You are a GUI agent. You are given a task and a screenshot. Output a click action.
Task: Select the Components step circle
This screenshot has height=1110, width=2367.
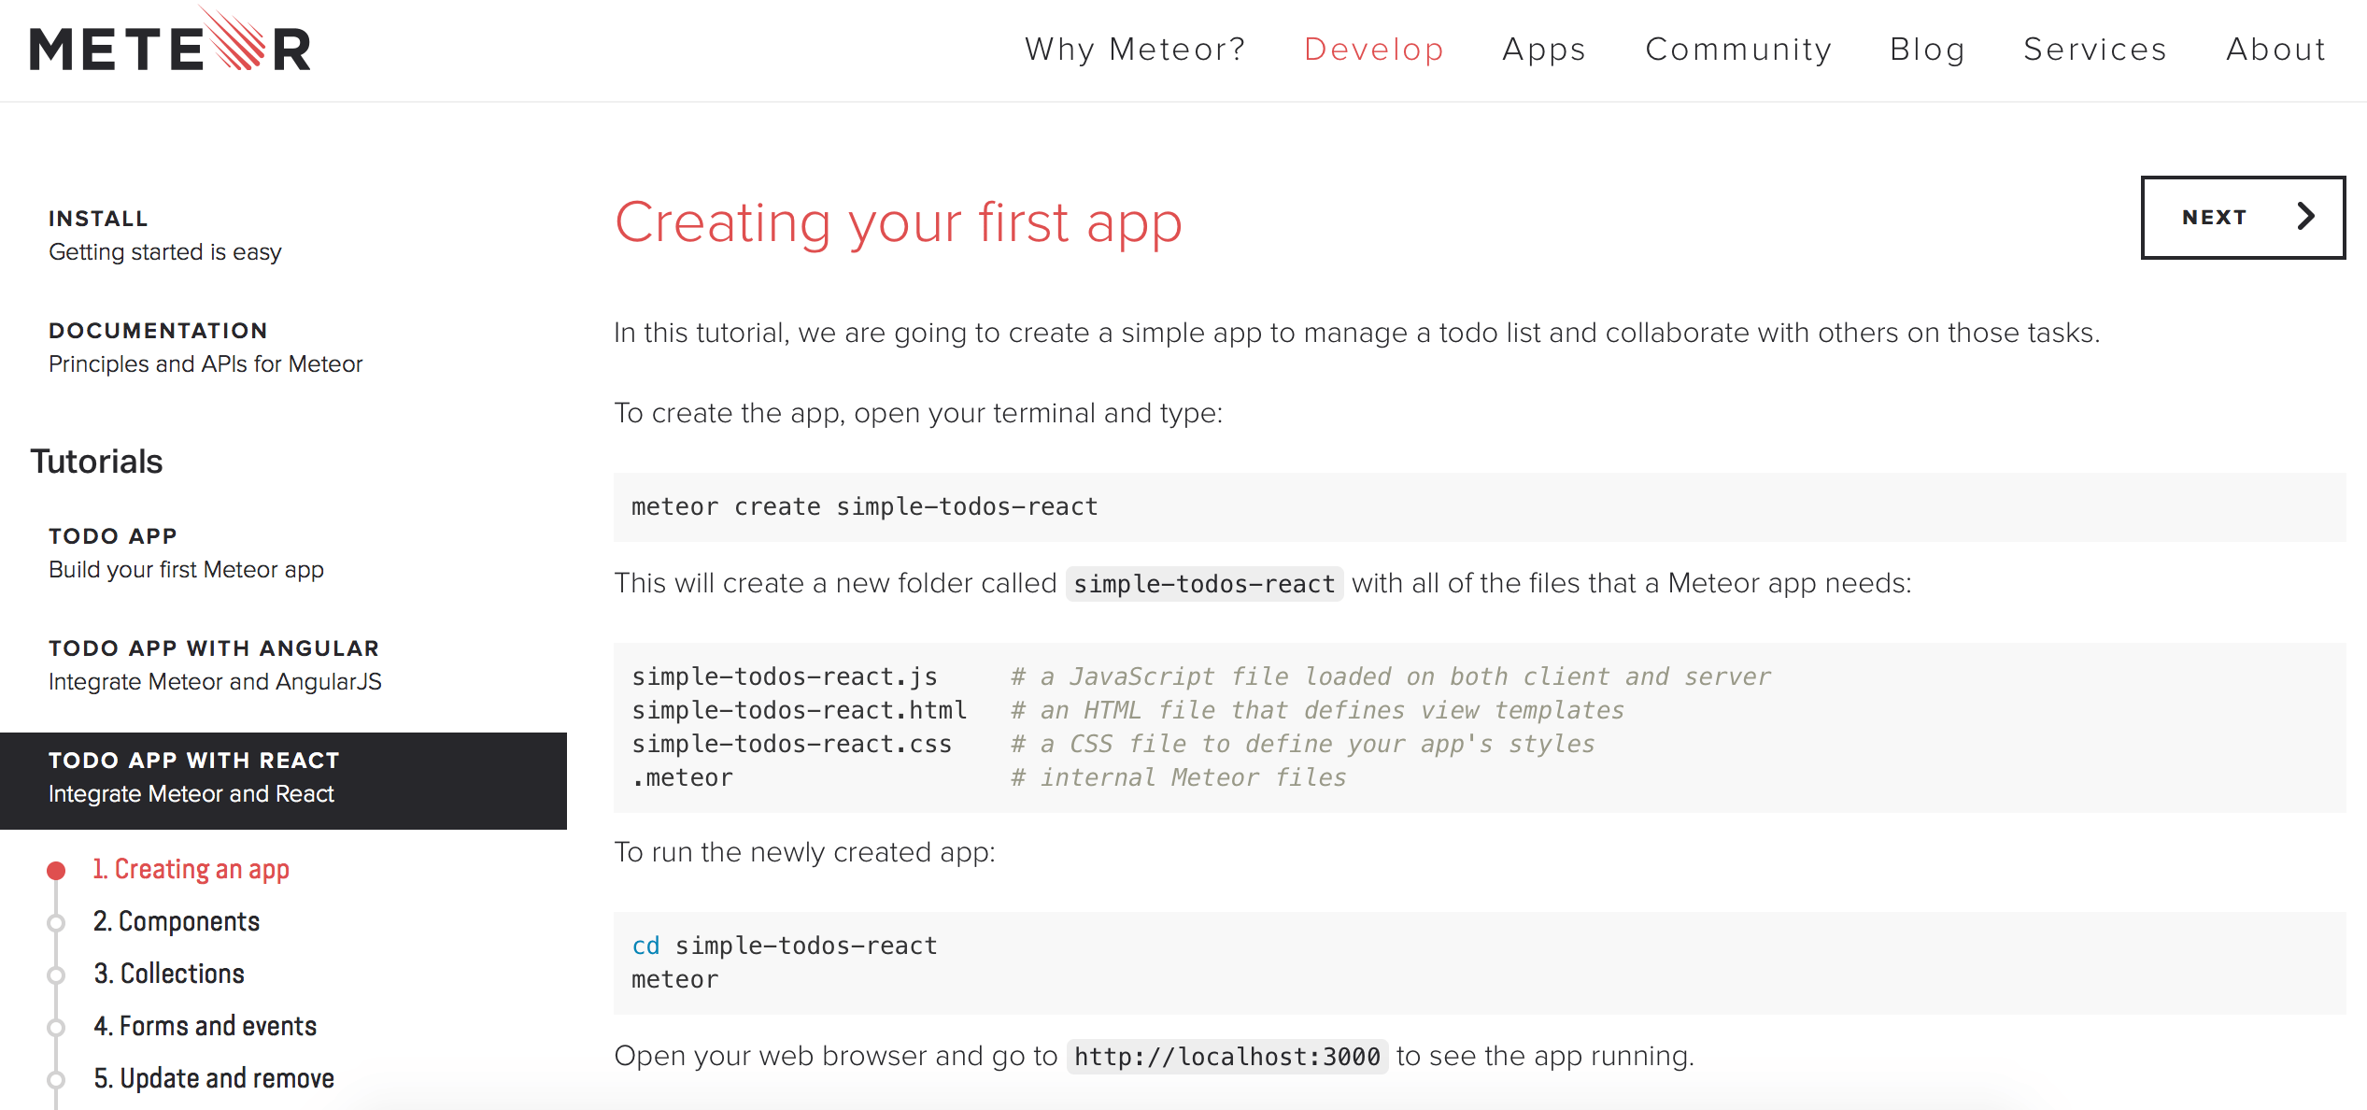pos(56,923)
